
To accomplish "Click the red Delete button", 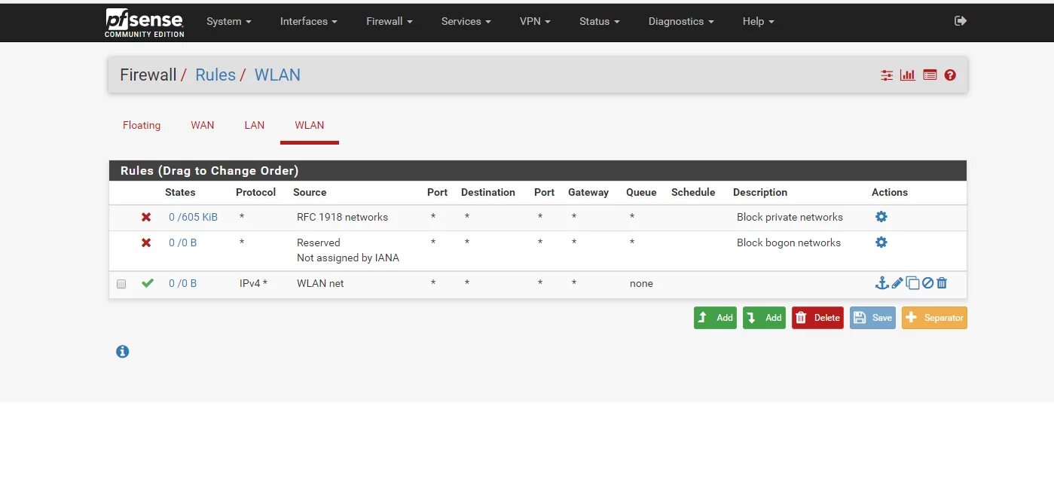I will pyautogui.click(x=817, y=318).
